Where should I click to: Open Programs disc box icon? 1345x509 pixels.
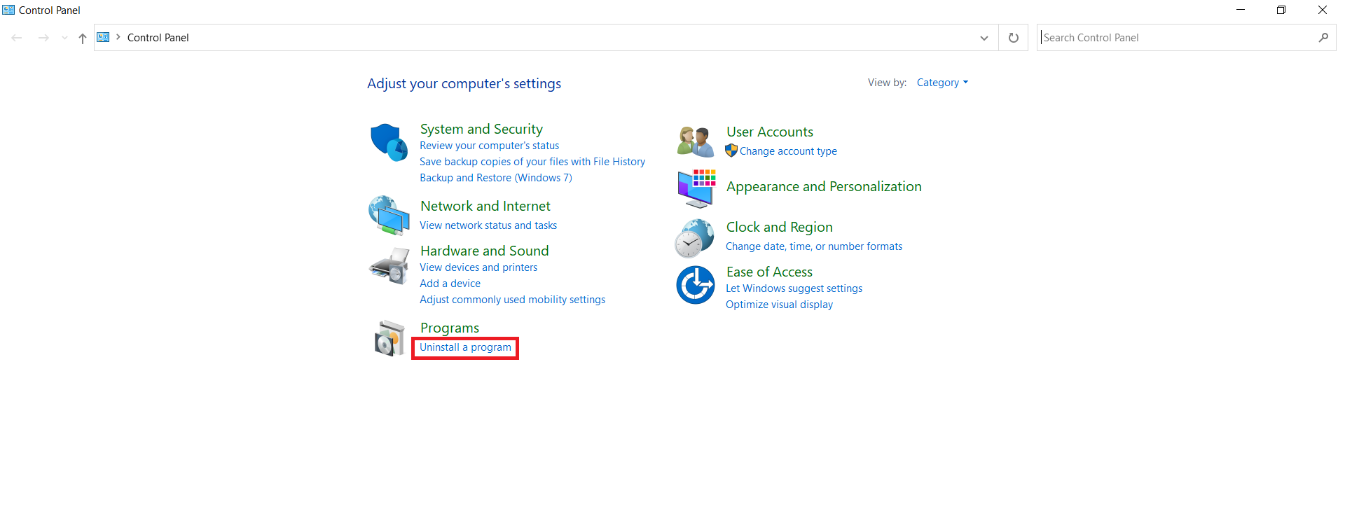(x=389, y=338)
